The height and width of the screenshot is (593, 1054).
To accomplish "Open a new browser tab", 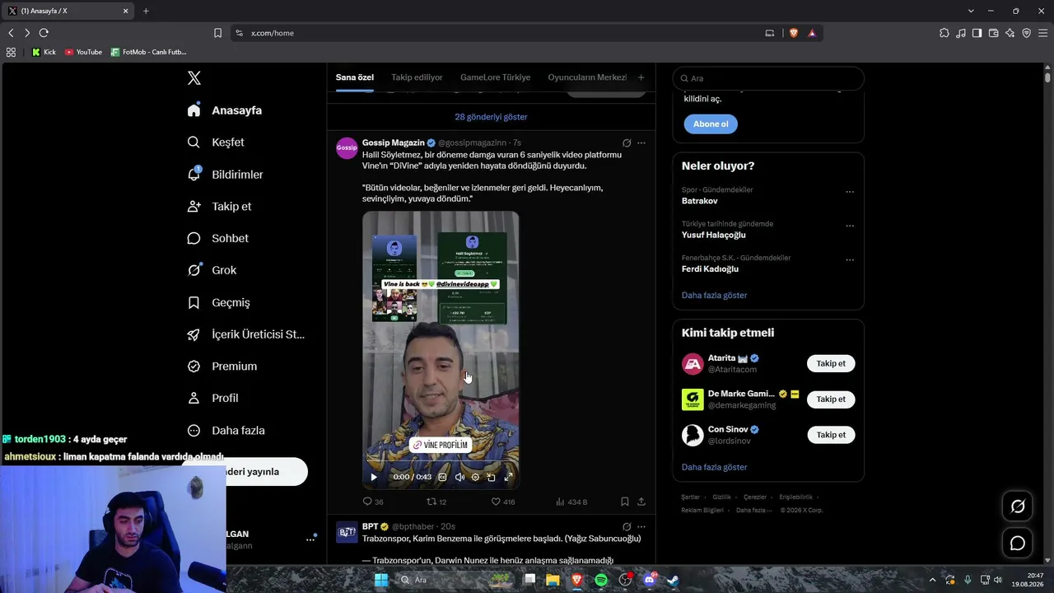I will (x=146, y=11).
